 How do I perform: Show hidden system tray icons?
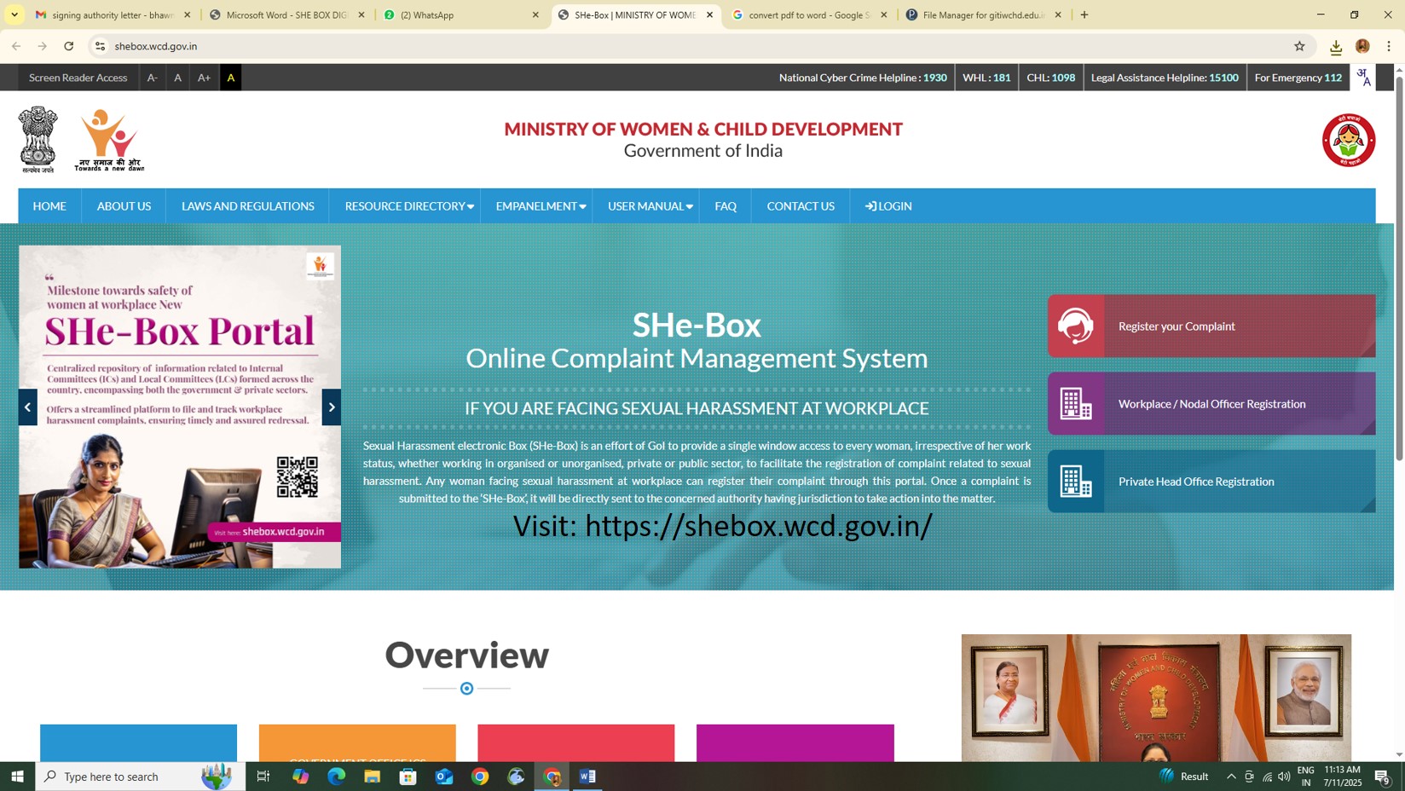(1231, 777)
